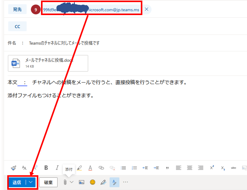Remove the recipient with the X

coord(147,9)
